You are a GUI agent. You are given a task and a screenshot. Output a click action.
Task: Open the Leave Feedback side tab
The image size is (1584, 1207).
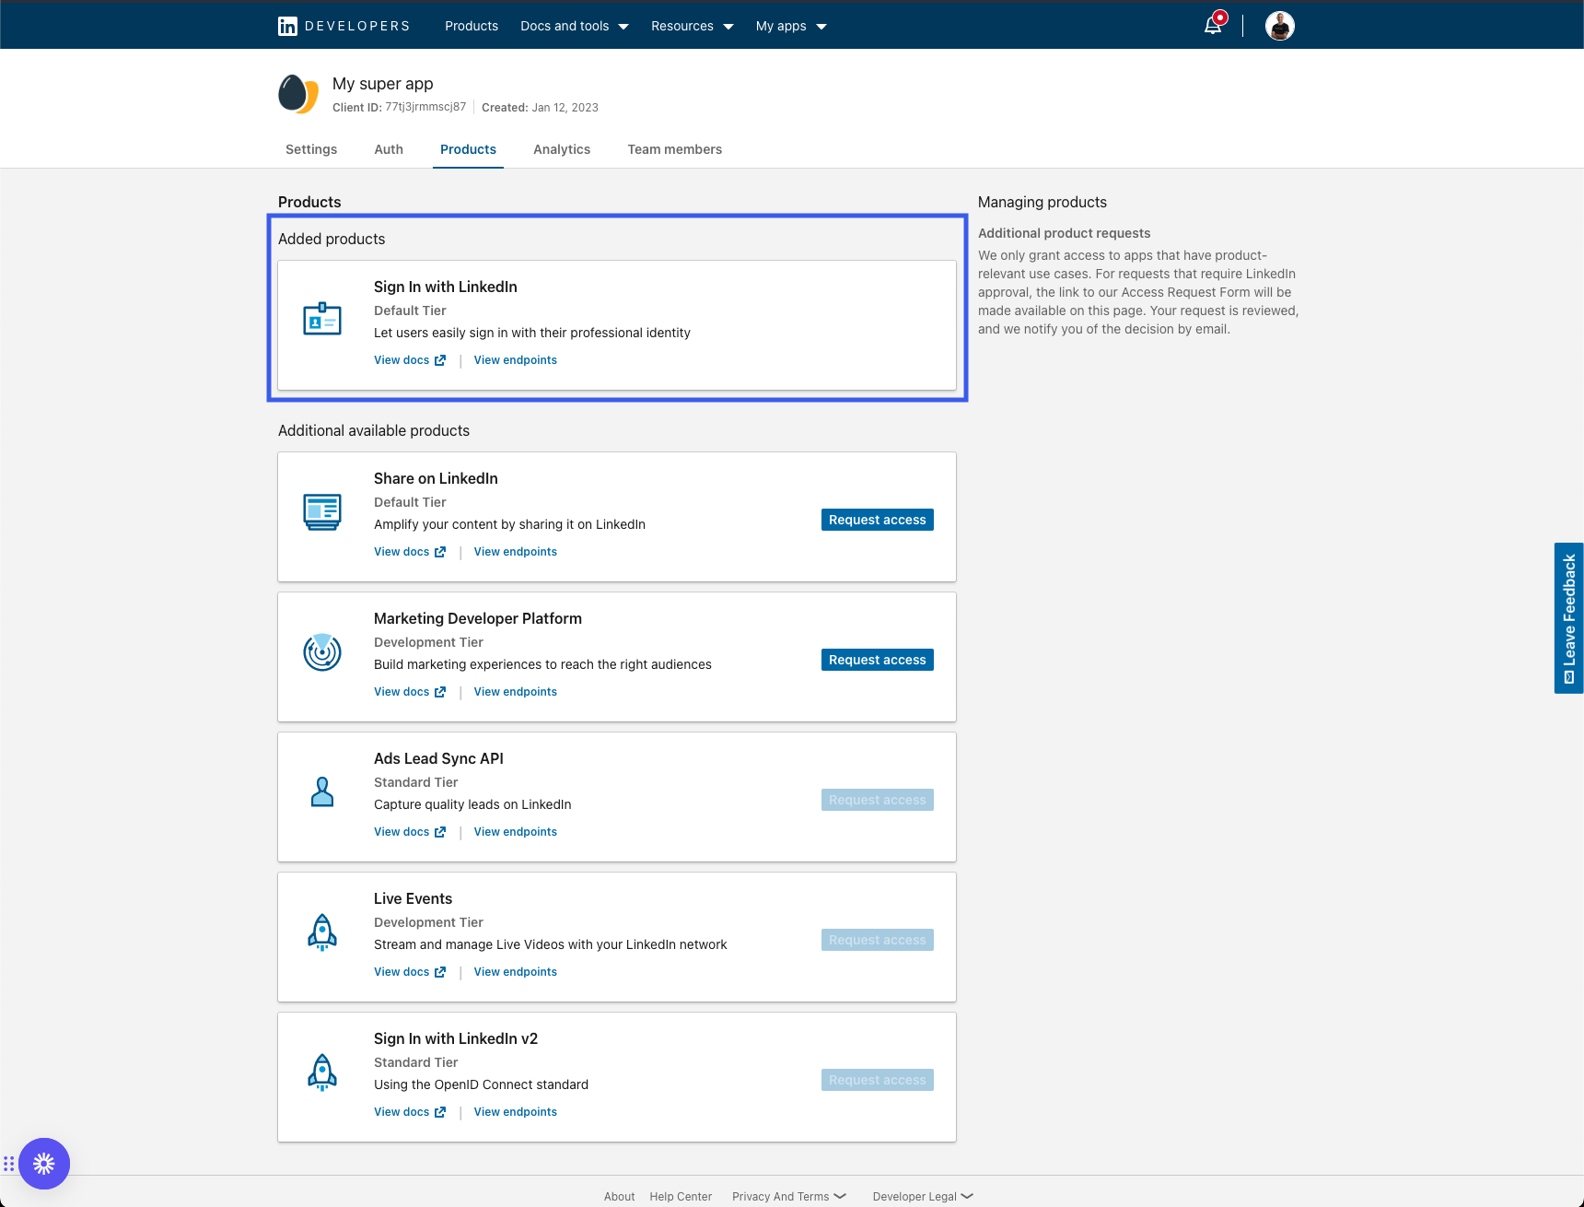pyautogui.click(x=1569, y=618)
